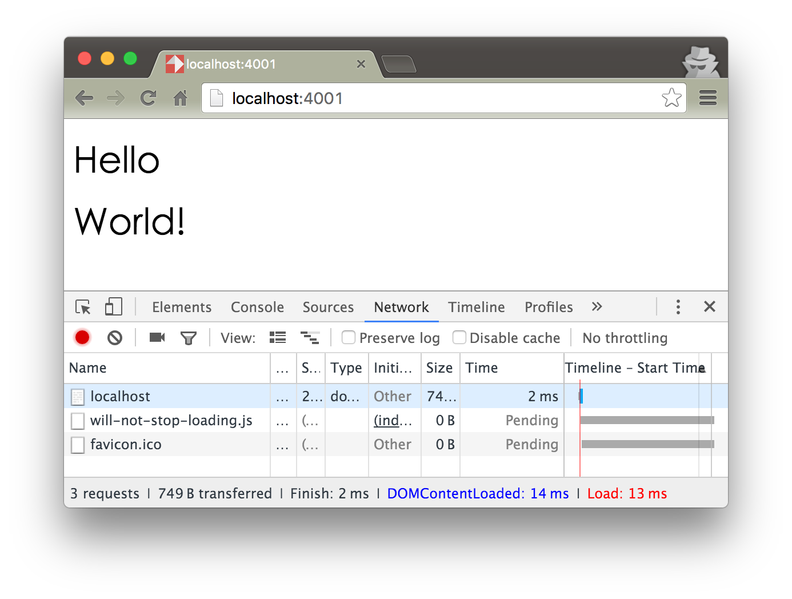This screenshot has height=599, width=792.
Task: Expand hidden DevTools tabs chevron
Action: tap(597, 307)
